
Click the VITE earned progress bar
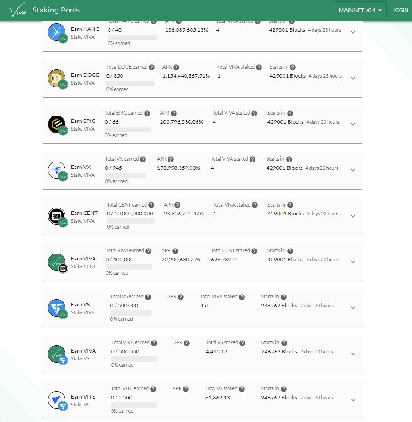tap(133, 405)
